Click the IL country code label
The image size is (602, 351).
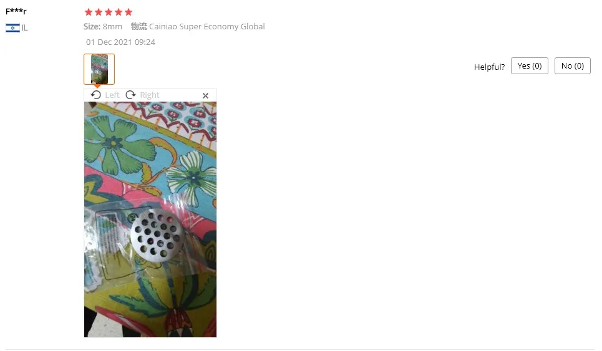(24, 27)
